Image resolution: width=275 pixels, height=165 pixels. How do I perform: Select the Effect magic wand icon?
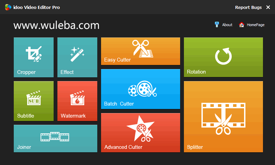tap(77, 54)
